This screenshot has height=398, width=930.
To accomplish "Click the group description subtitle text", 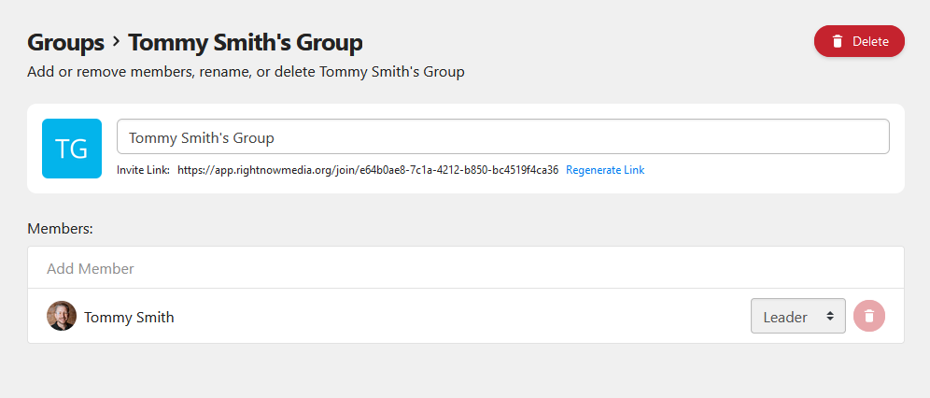I will pos(247,72).
